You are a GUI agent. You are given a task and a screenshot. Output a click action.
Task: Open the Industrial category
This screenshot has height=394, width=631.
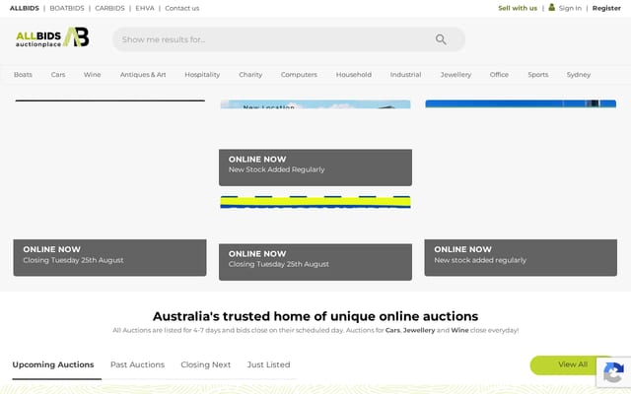[405, 75]
